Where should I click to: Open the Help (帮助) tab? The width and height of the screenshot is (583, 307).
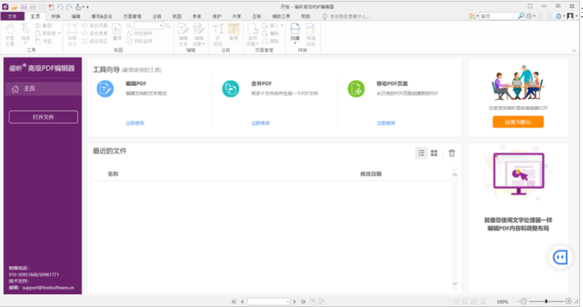click(x=305, y=16)
